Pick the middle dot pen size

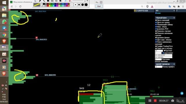(x=79, y=5)
